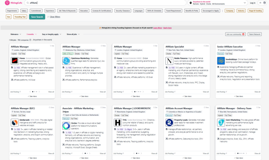Click Apply here link in banner

[x=167, y=28]
